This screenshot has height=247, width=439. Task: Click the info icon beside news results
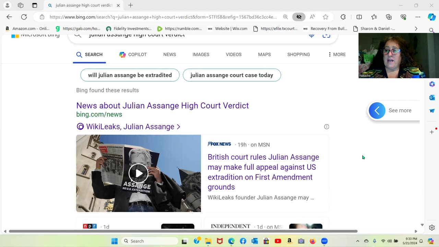pyautogui.click(x=327, y=127)
